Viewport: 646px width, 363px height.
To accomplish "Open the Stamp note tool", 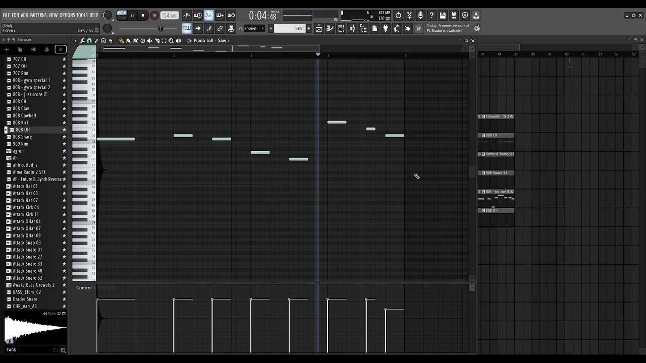I will point(103,41).
